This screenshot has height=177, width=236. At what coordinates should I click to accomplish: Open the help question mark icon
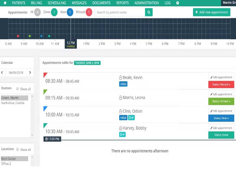[178, 3]
